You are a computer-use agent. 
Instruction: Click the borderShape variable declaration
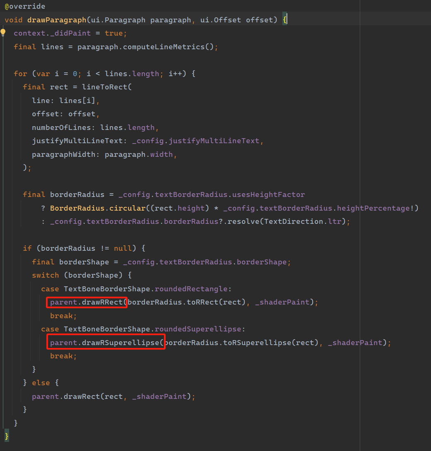point(84,262)
